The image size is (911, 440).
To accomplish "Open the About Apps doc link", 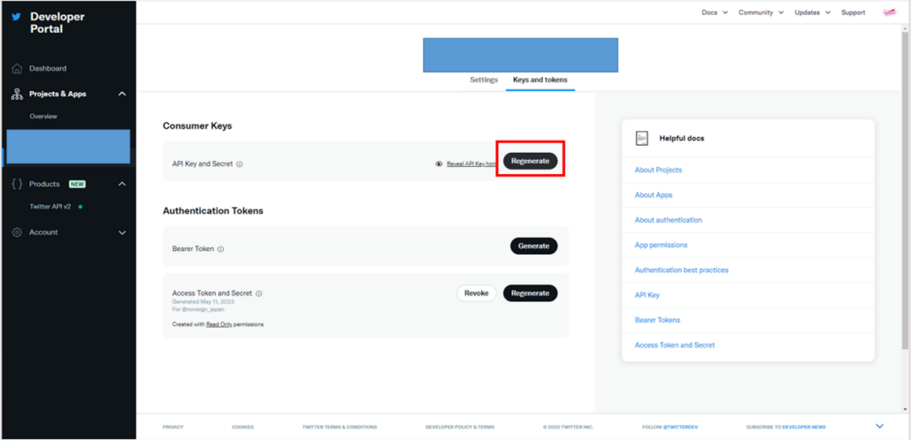I will point(654,195).
